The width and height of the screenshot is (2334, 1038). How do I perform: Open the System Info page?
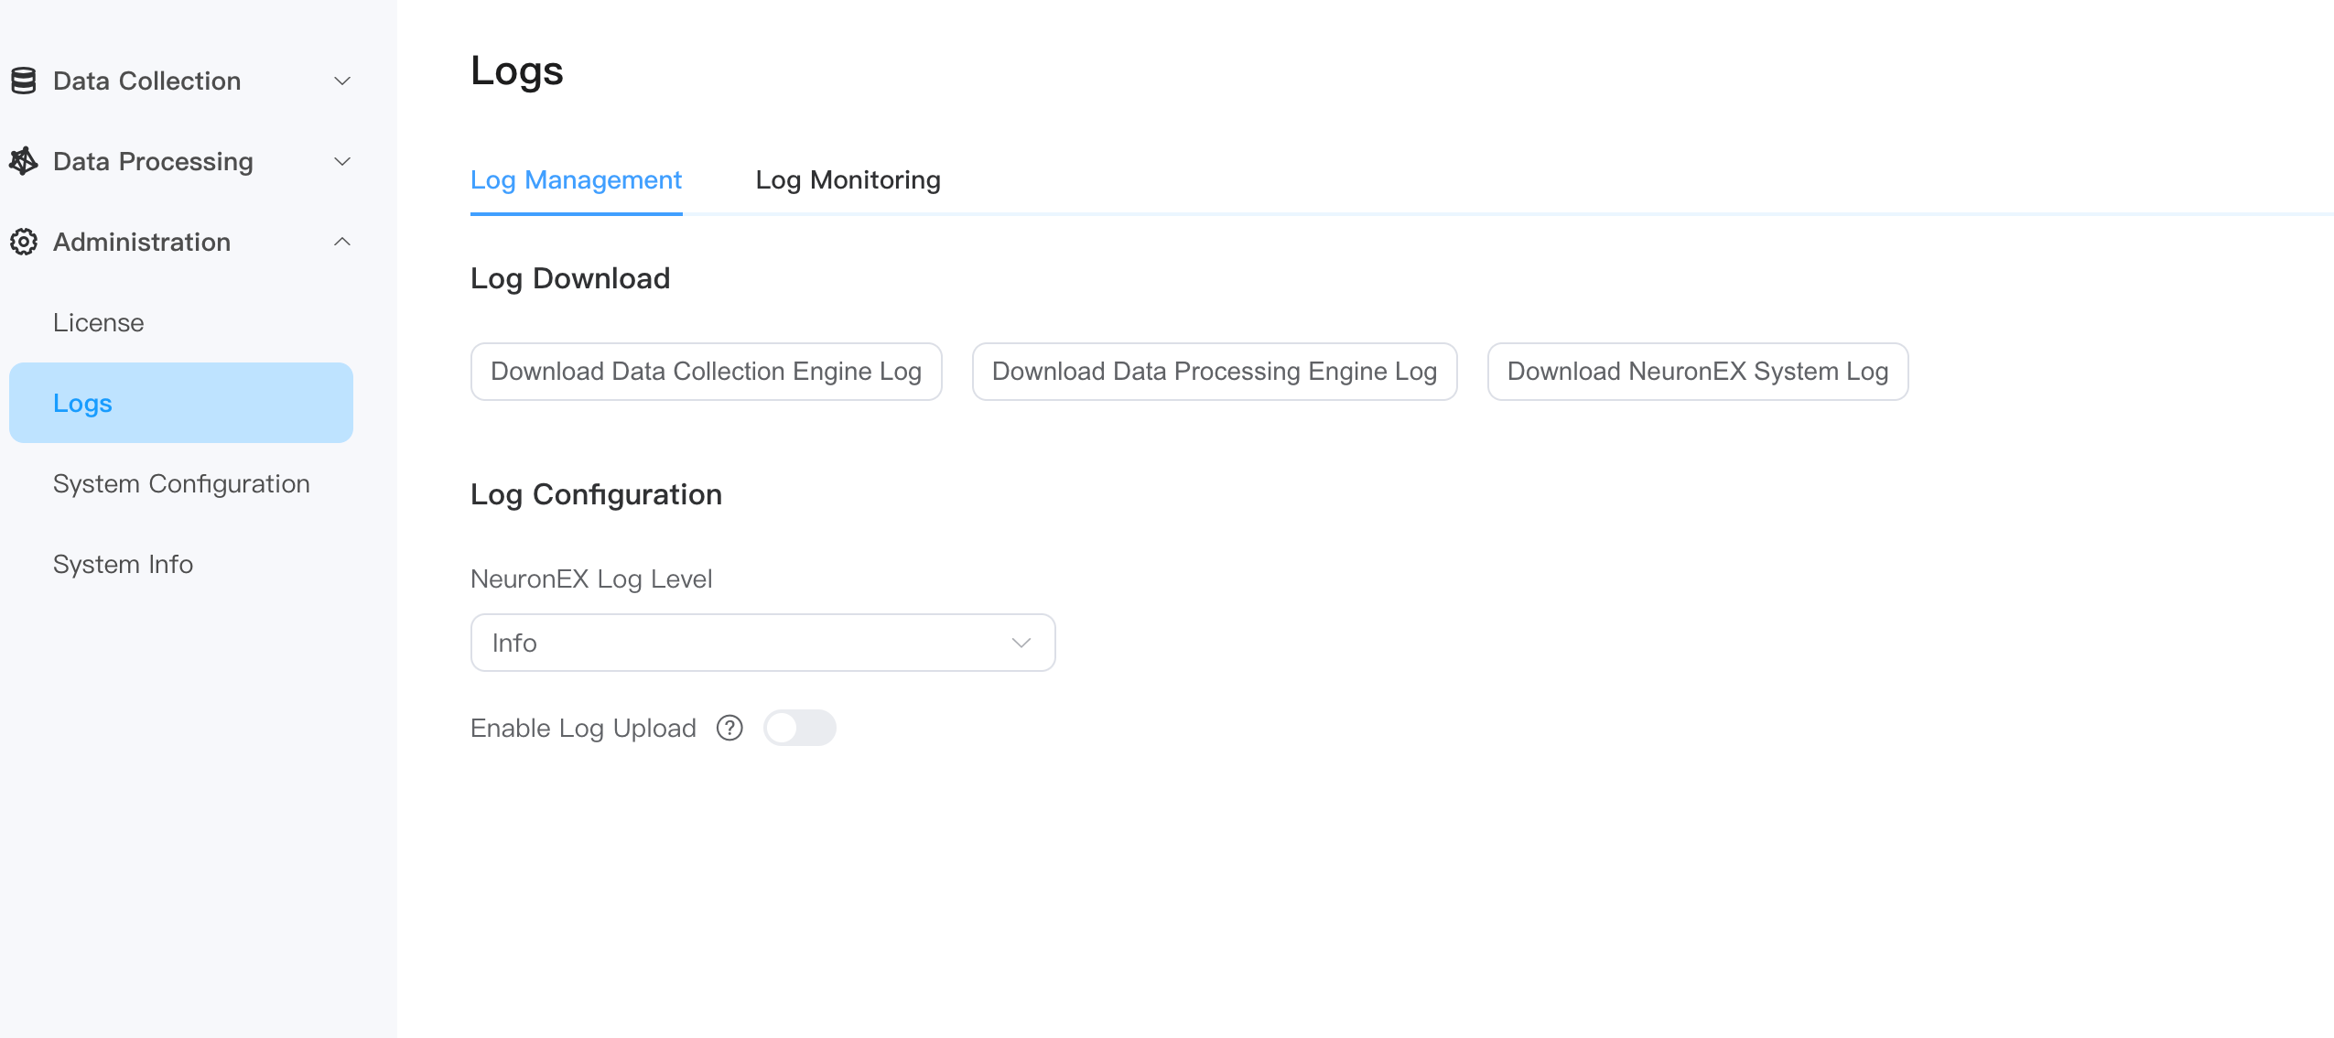point(123,564)
